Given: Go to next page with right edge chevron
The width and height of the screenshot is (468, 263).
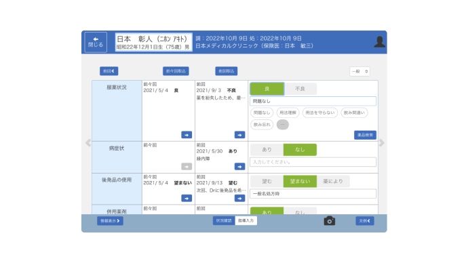Looking at the screenshot, I should pyautogui.click(x=382, y=142).
